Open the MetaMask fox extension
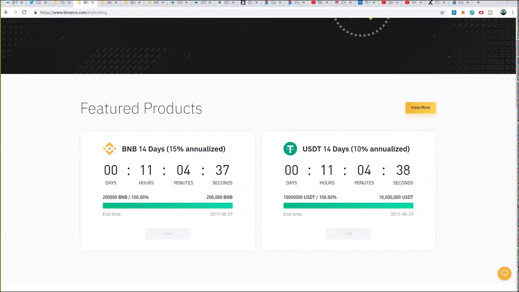519x292 pixels. 463,13
